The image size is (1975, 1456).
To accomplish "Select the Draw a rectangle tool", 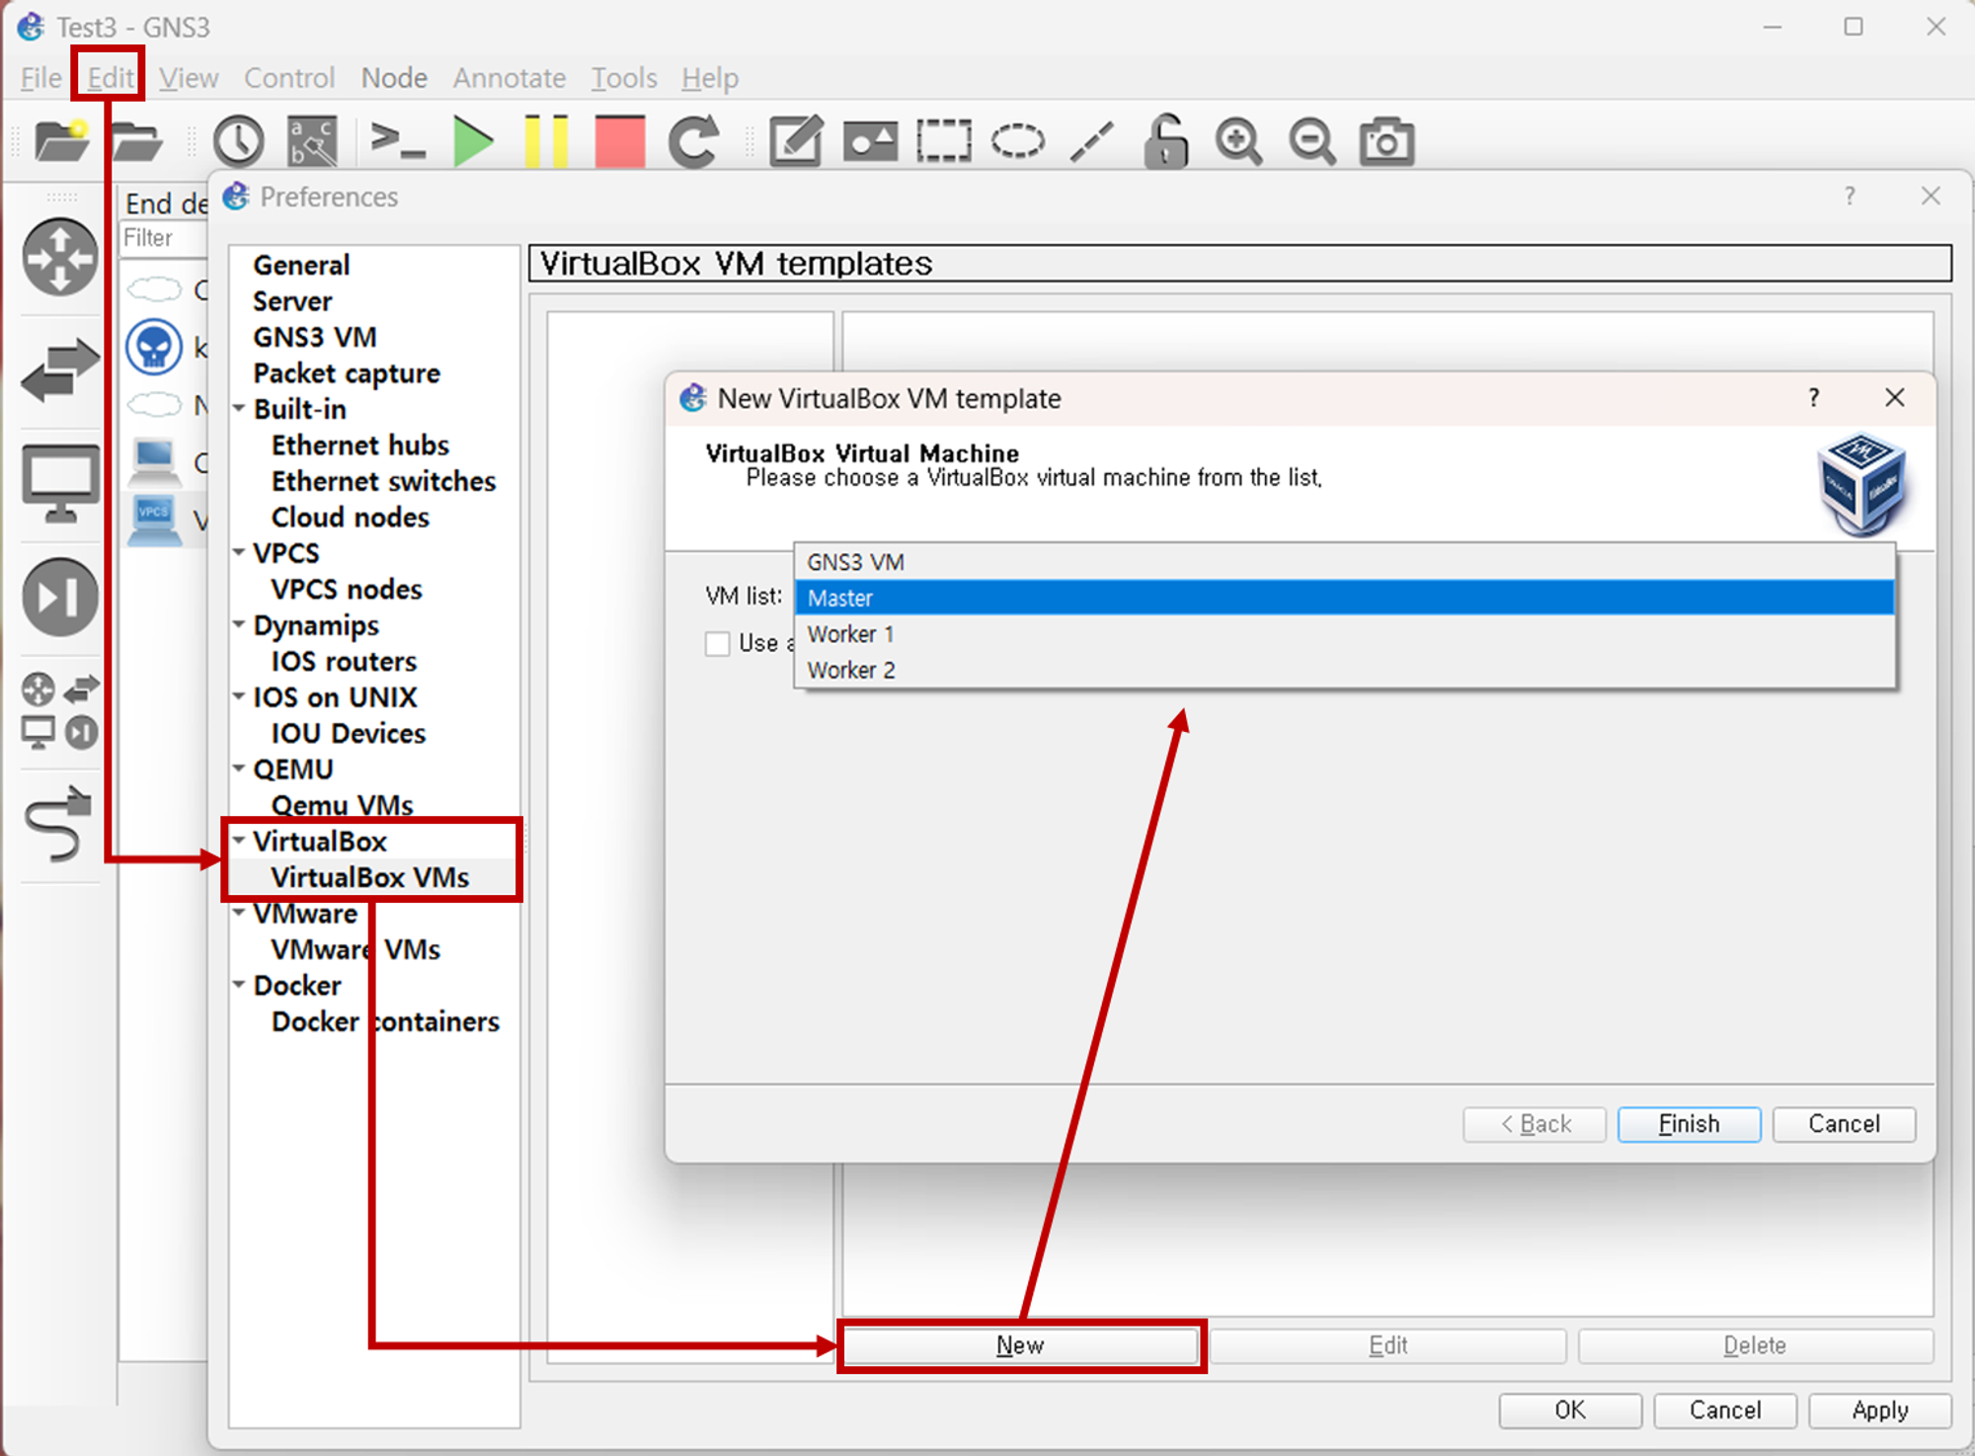I will (x=944, y=141).
